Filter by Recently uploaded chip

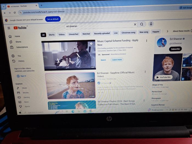(x=102, y=33)
